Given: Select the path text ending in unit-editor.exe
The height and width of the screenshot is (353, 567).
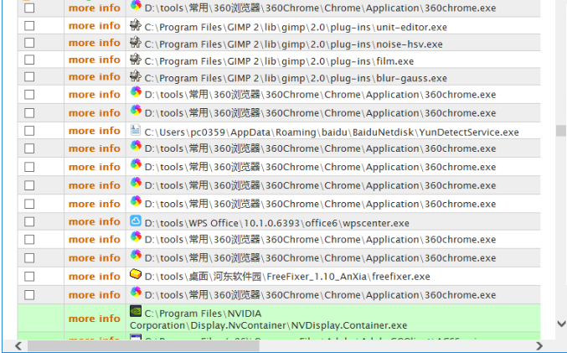Looking at the screenshot, I should click(296, 27).
